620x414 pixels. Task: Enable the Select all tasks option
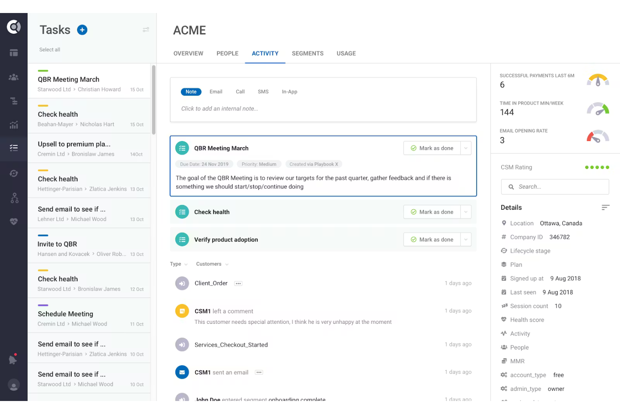pyautogui.click(x=49, y=49)
